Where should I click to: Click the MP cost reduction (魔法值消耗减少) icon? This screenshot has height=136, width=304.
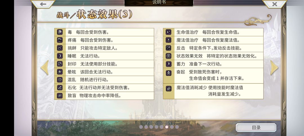169,89
